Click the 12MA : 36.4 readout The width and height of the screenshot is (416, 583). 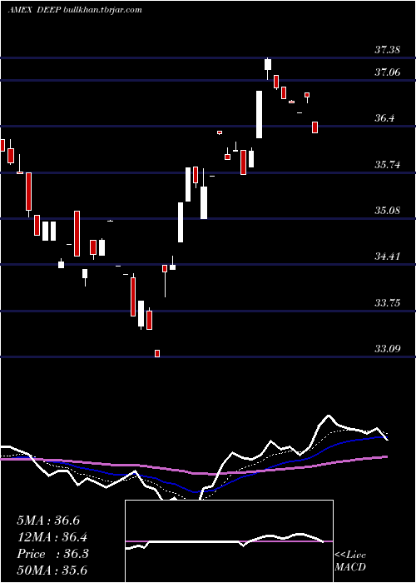pyautogui.click(x=52, y=537)
